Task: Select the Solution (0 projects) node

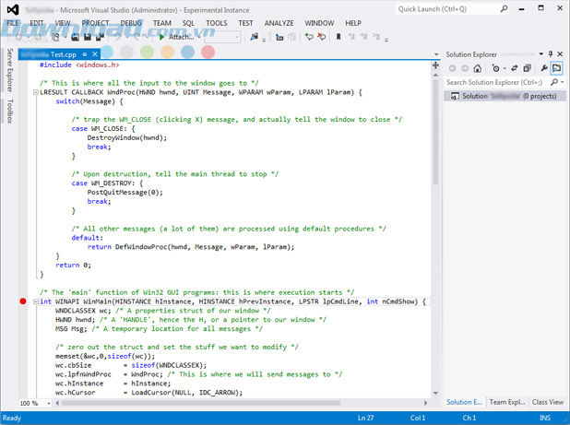Action: 505,96
